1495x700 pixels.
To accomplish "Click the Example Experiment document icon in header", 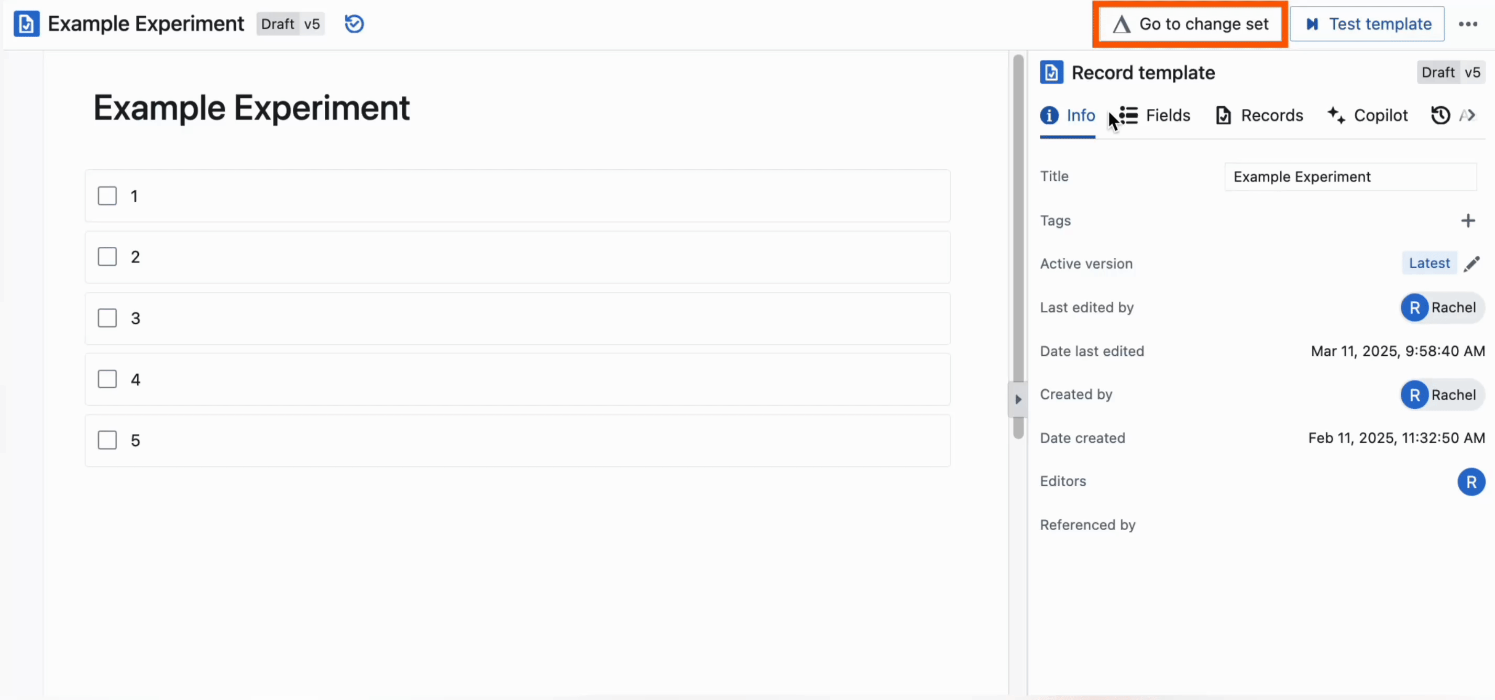I will [27, 24].
